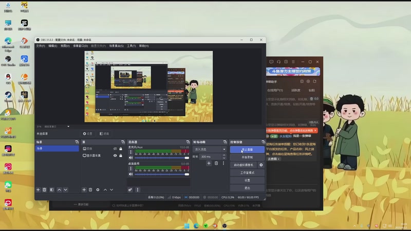Screen dimensions: 411x231
Task: Click the 300 ms duration field
Action: point(211,157)
